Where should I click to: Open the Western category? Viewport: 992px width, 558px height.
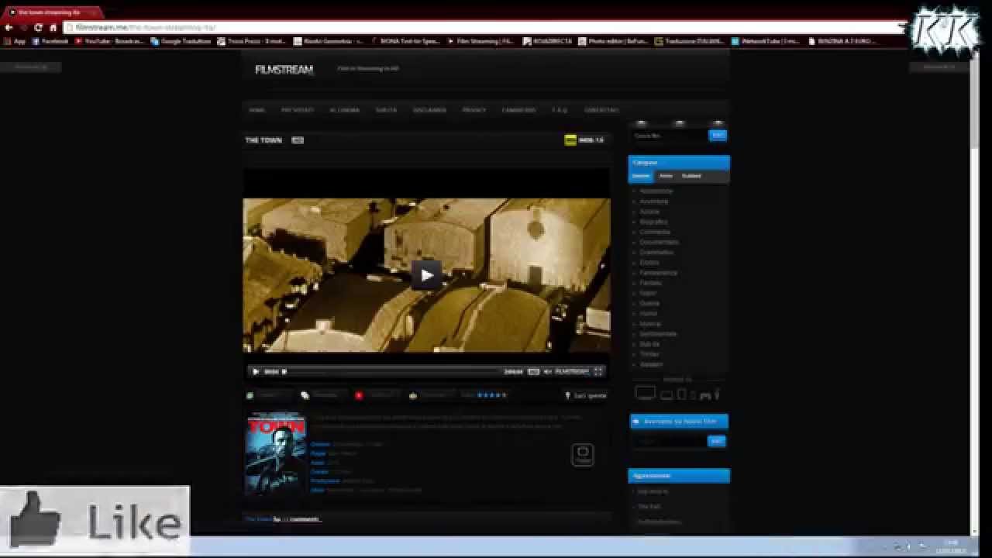pyautogui.click(x=651, y=364)
